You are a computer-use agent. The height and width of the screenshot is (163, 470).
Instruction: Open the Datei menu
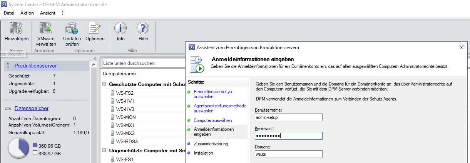[9, 13]
